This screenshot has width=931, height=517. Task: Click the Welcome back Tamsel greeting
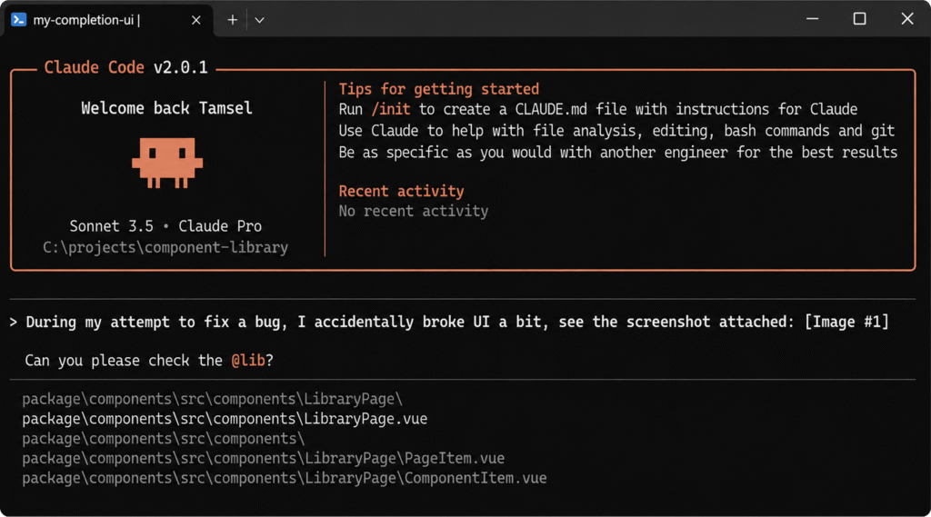[167, 108]
